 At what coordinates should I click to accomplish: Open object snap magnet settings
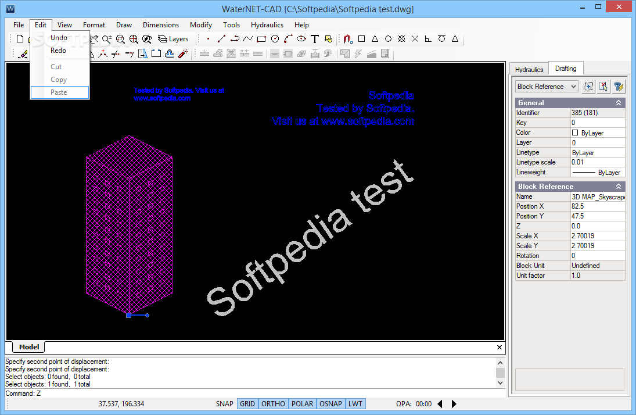(x=347, y=39)
